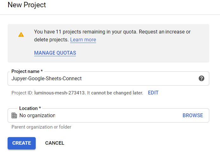Click the blue CREATE button
Image resolution: width=220 pixels, height=163 pixels.
point(21,143)
